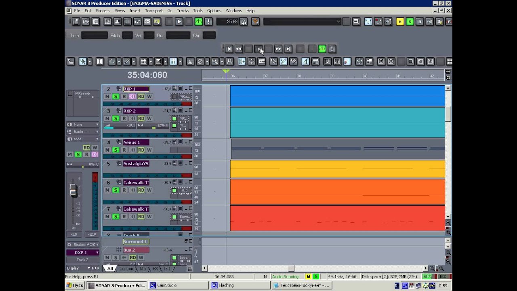Click the Open file folder icon
Viewport: 517px width, 291px height.
click(x=86, y=22)
